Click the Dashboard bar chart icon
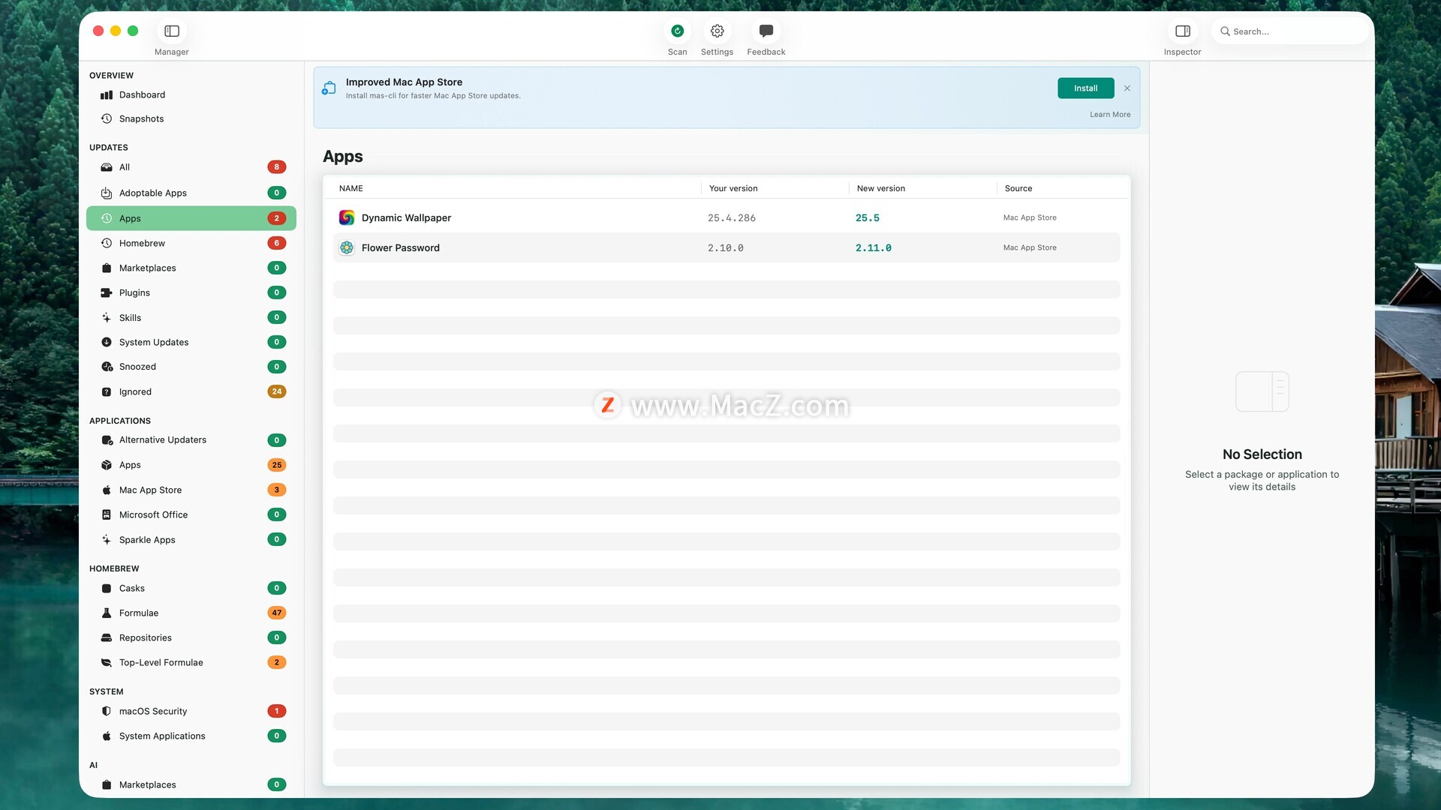Image resolution: width=1441 pixels, height=810 pixels. pos(107,94)
